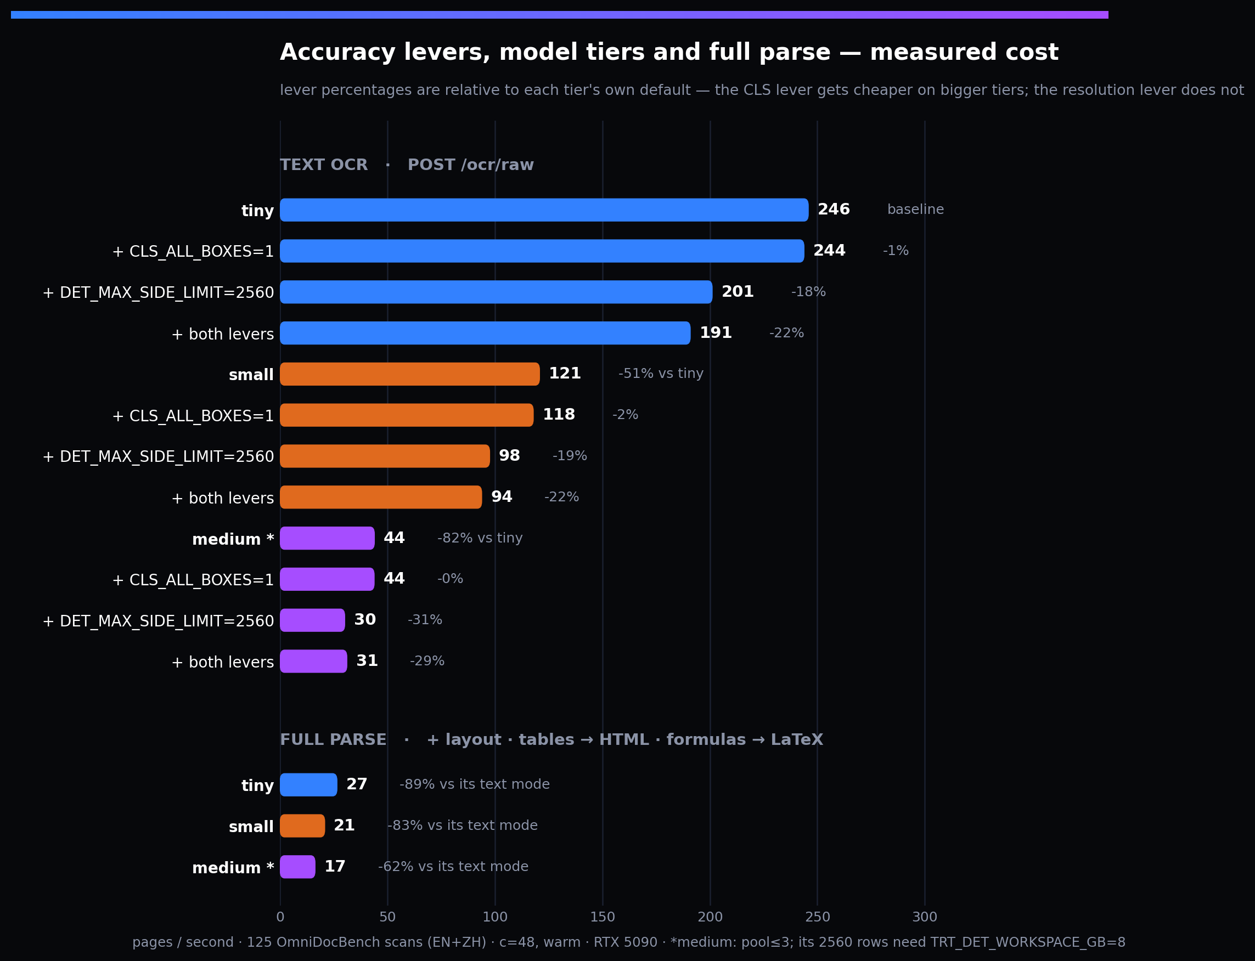
Task: Click the blue full parse bar labeled 27
Action: [x=308, y=785]
